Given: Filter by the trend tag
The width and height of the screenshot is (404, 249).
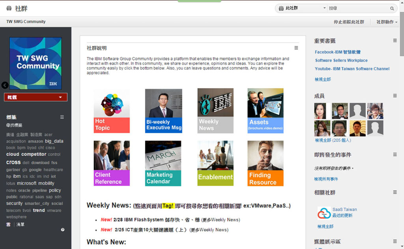Looking at the screenshot, I should pyautogui.click(x=39, y=210).
